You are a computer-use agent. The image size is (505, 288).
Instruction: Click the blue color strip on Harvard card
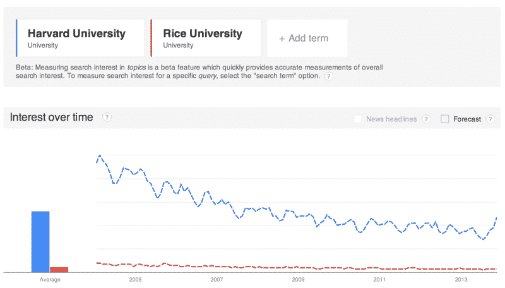tap(16, 38)
